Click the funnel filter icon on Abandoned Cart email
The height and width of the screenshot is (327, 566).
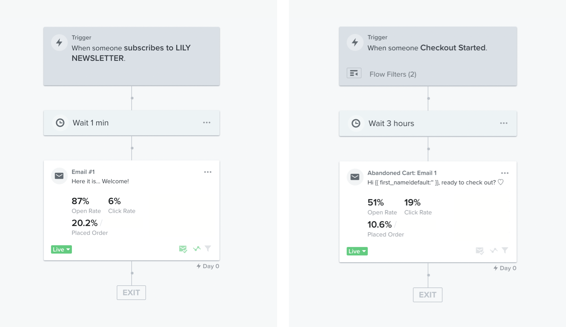pos(505,250)
